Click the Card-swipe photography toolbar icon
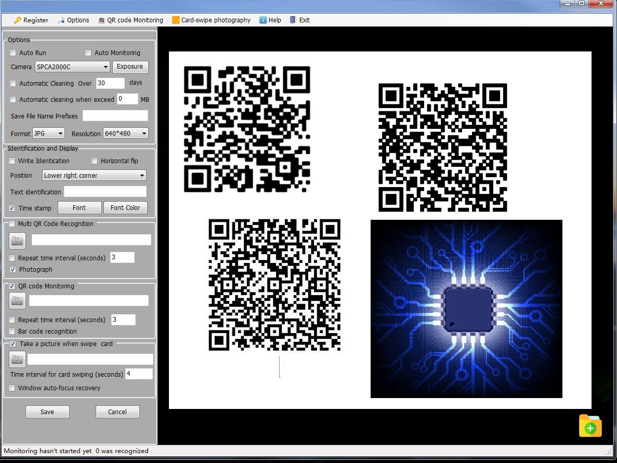The image size is (617, 463). 211,20
